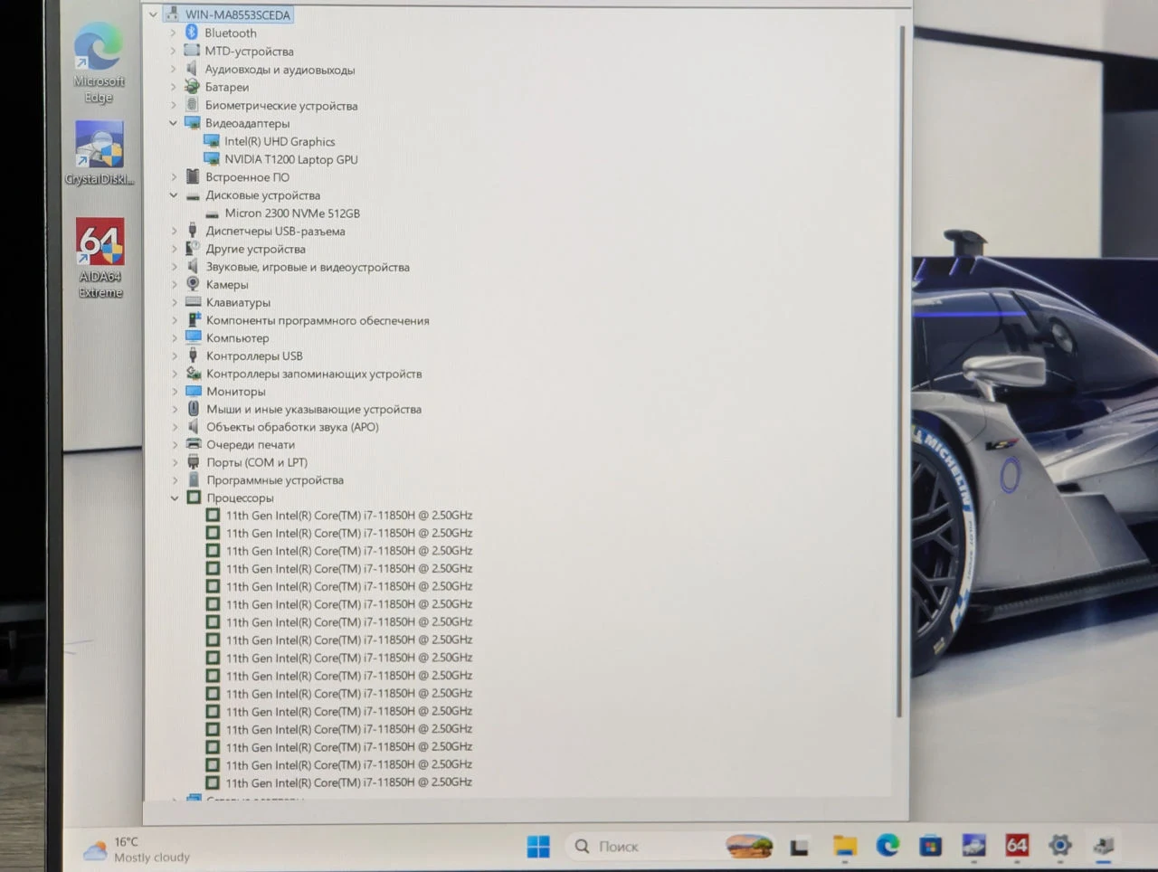Viewport: 1158px width, 872px height.
Task: Open AIDA64 Extreme desktop icon
Action: pos(100,258)
